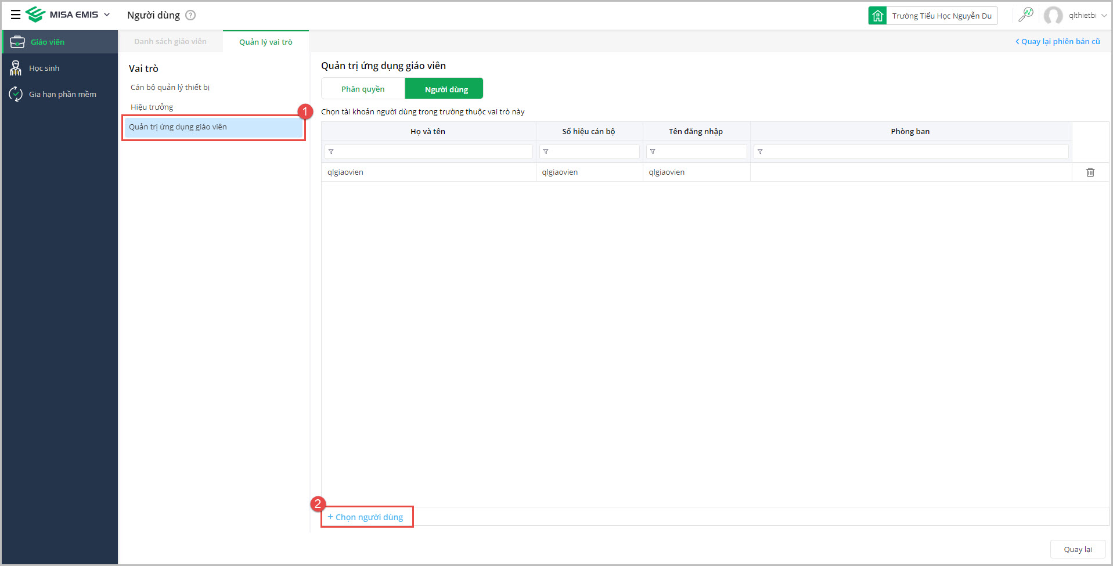
Task: Click the Học sinh student icon
Action: click(16, 68)
